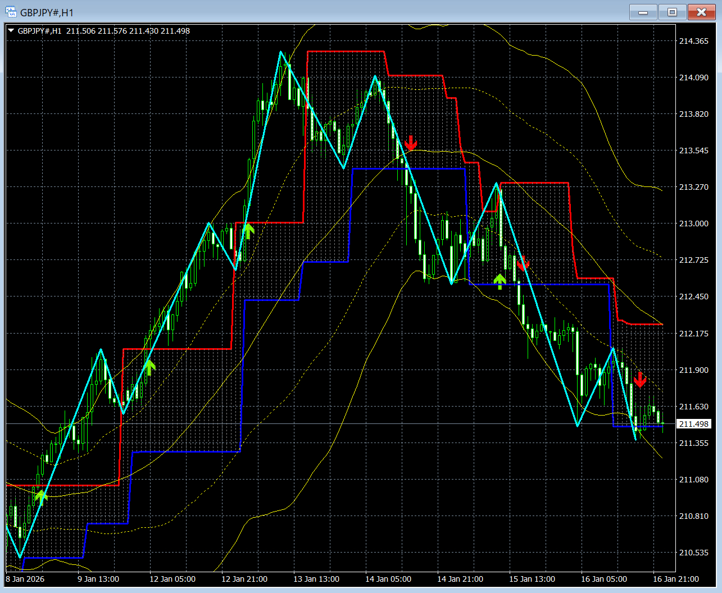Click the 12 Jan 05:00 time label
Screen dimensions: 722x593
coord(172,579)
